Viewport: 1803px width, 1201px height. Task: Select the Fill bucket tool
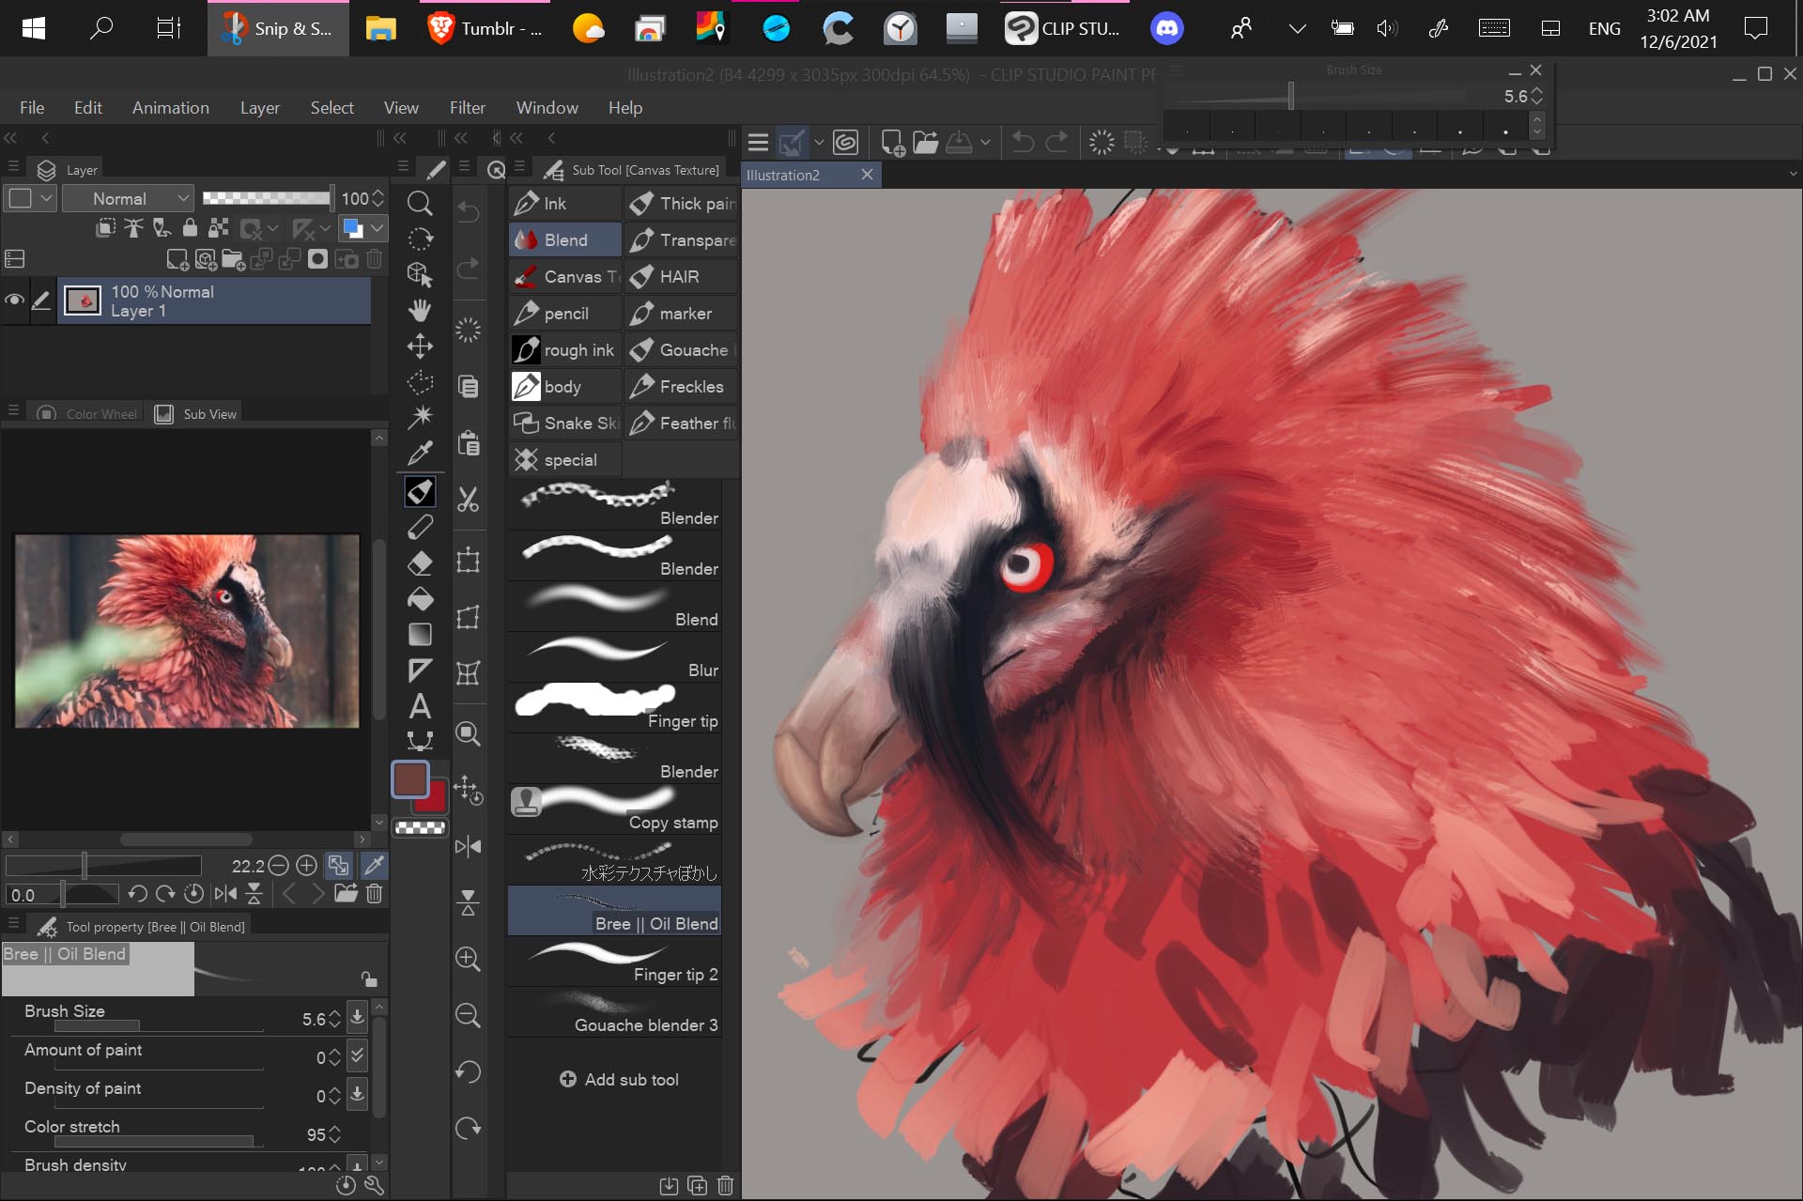(420, 599)
